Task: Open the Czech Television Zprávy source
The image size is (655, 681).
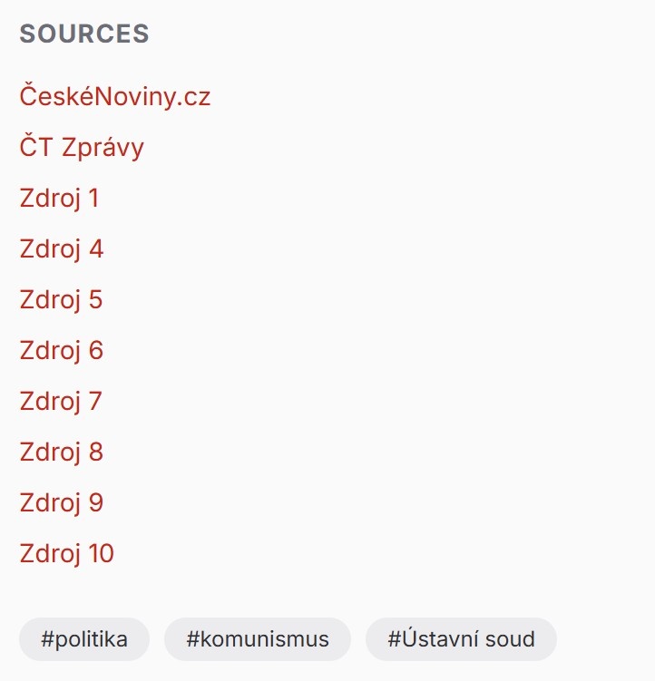Action: 82,147
